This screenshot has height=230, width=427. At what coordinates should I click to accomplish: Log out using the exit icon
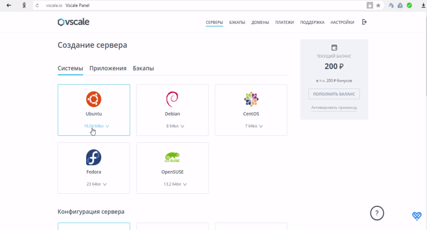(364, 22)
